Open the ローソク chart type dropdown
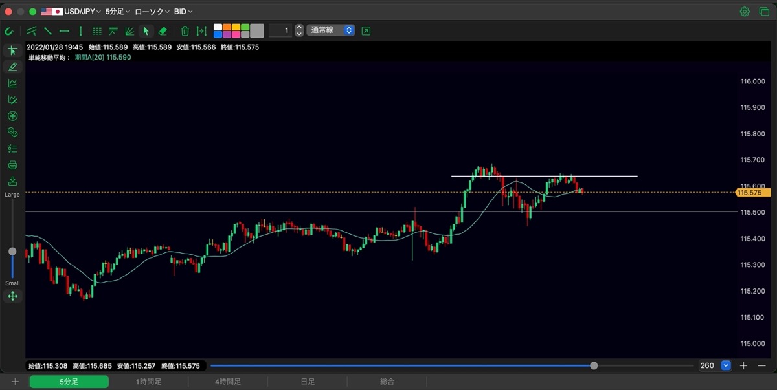777x390 pixels. coord(152,12)
